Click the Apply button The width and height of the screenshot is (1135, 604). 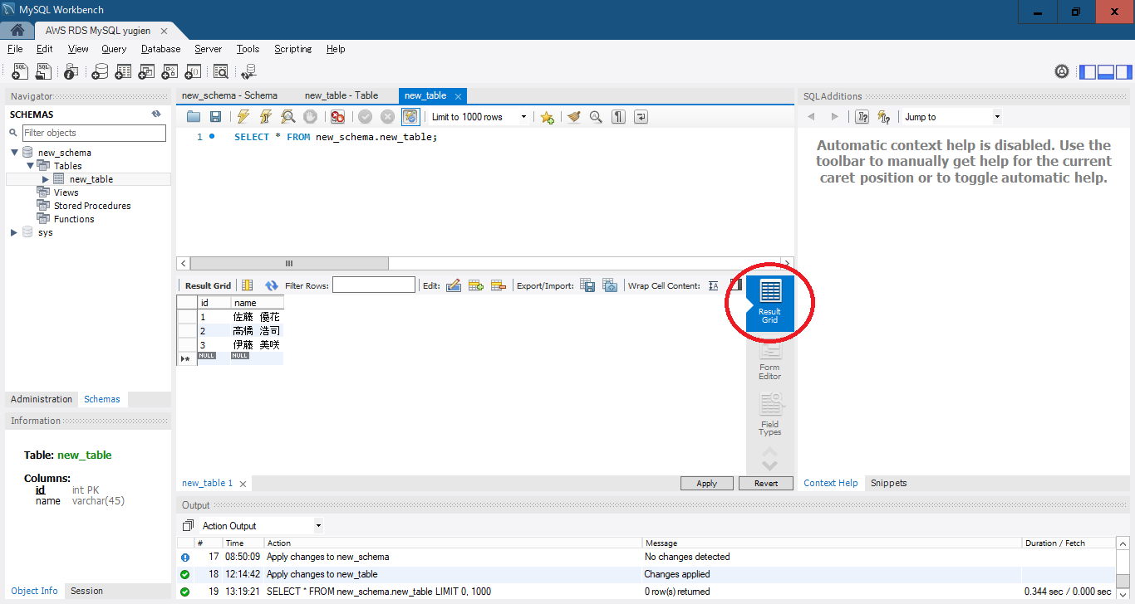707,483
